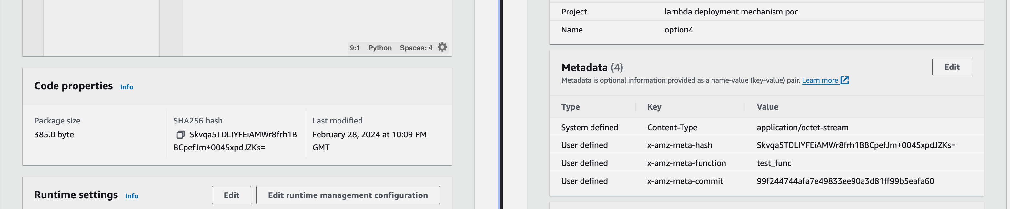Image resolution: width=1010 pixels, height=209 pixels.
Task: Select the 385.0 byte package size
Action: coord(54,134)
